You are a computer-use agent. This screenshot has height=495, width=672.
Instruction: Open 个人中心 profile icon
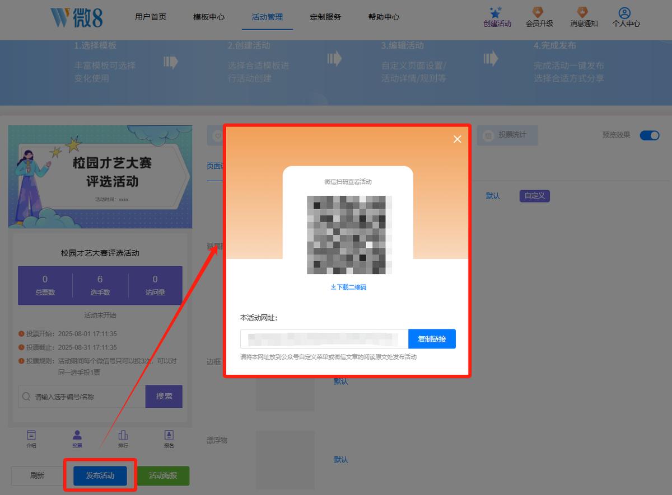(x=625, y=12)
